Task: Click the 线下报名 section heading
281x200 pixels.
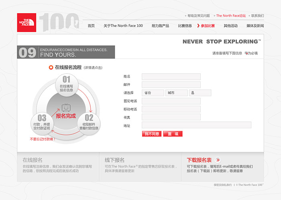Action: (114, 160)
